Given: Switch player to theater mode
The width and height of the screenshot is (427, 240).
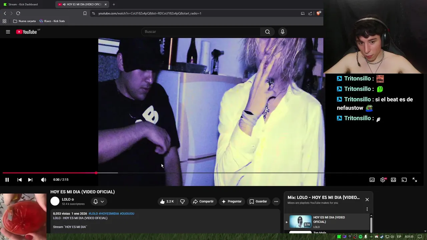Looking at the screenshot, I should click(393, 180).
